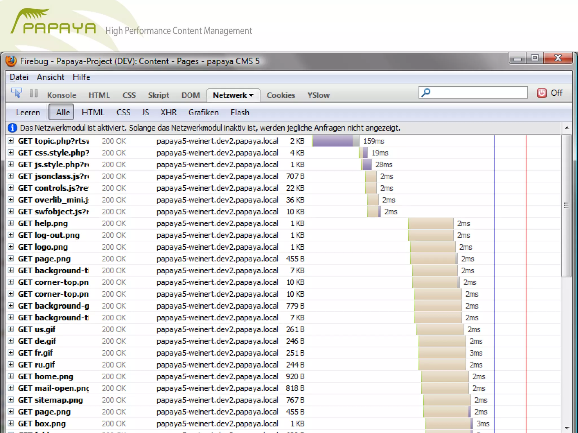
Task: Click the GET background-g request name
Action: (x=53, y=306)
